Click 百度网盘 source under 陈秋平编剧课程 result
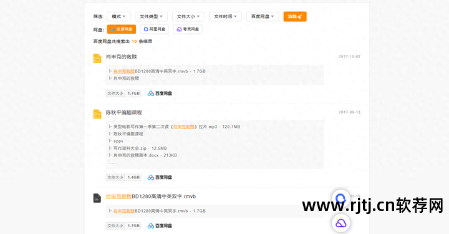 pyautogui.click(x=160, y=178)
